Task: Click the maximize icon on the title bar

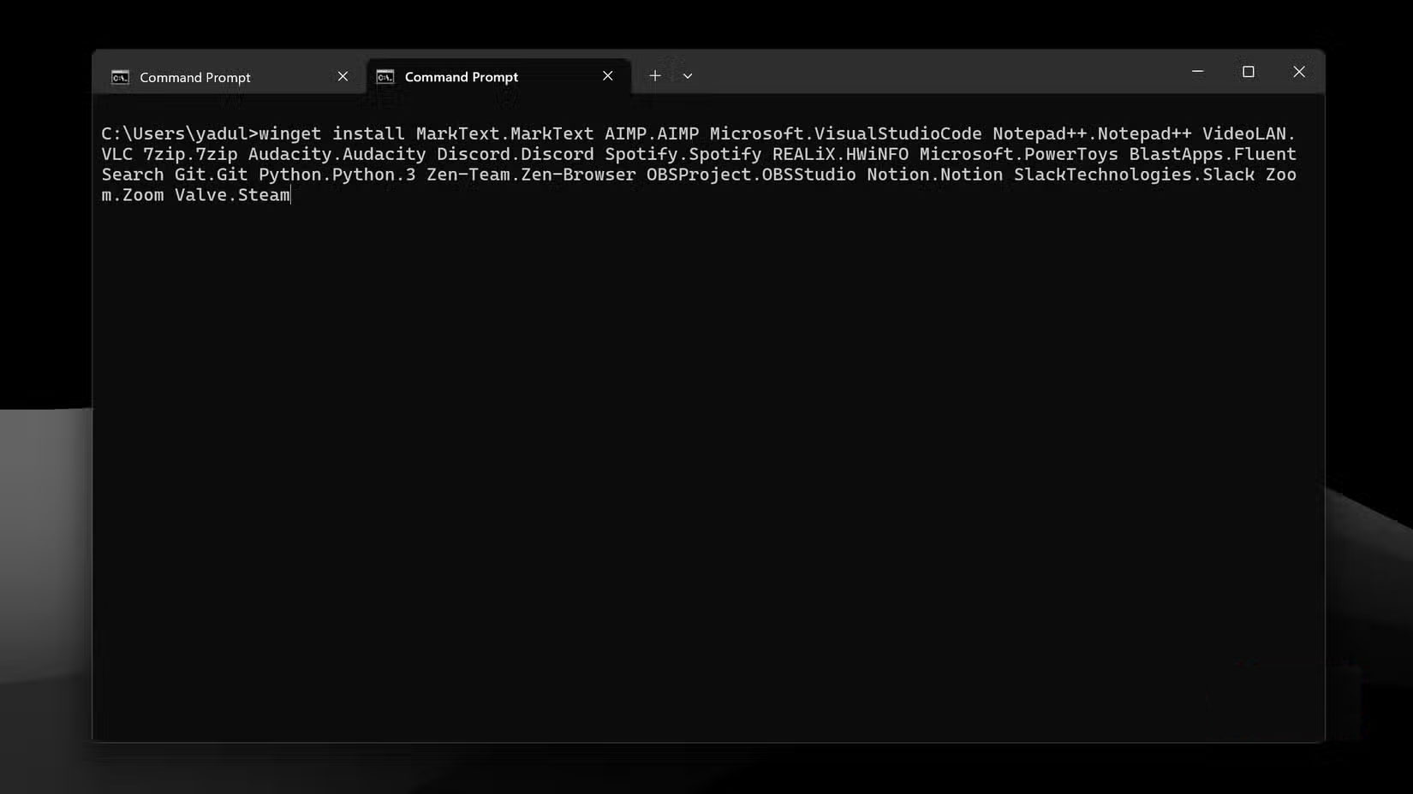Action: 1249,72
